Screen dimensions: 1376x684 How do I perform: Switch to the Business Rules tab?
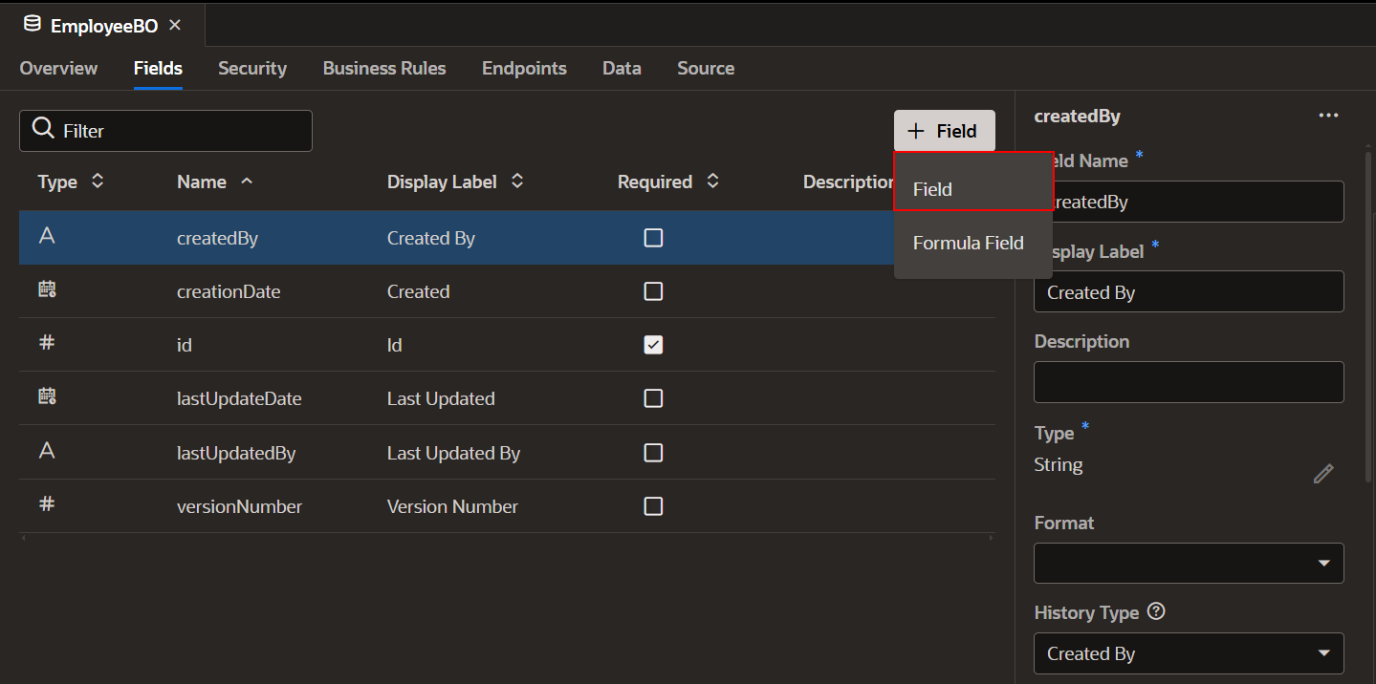click(384, 68)
